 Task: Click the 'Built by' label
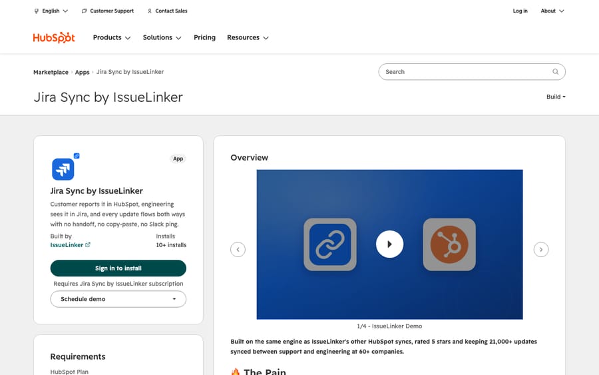coord(61,236)
